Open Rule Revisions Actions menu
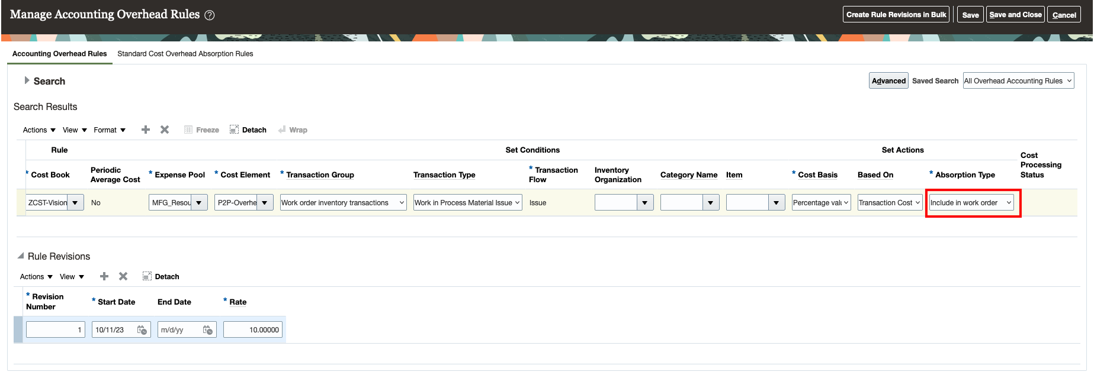This screenshot has height=375, width=1094. tap(36, 277)
